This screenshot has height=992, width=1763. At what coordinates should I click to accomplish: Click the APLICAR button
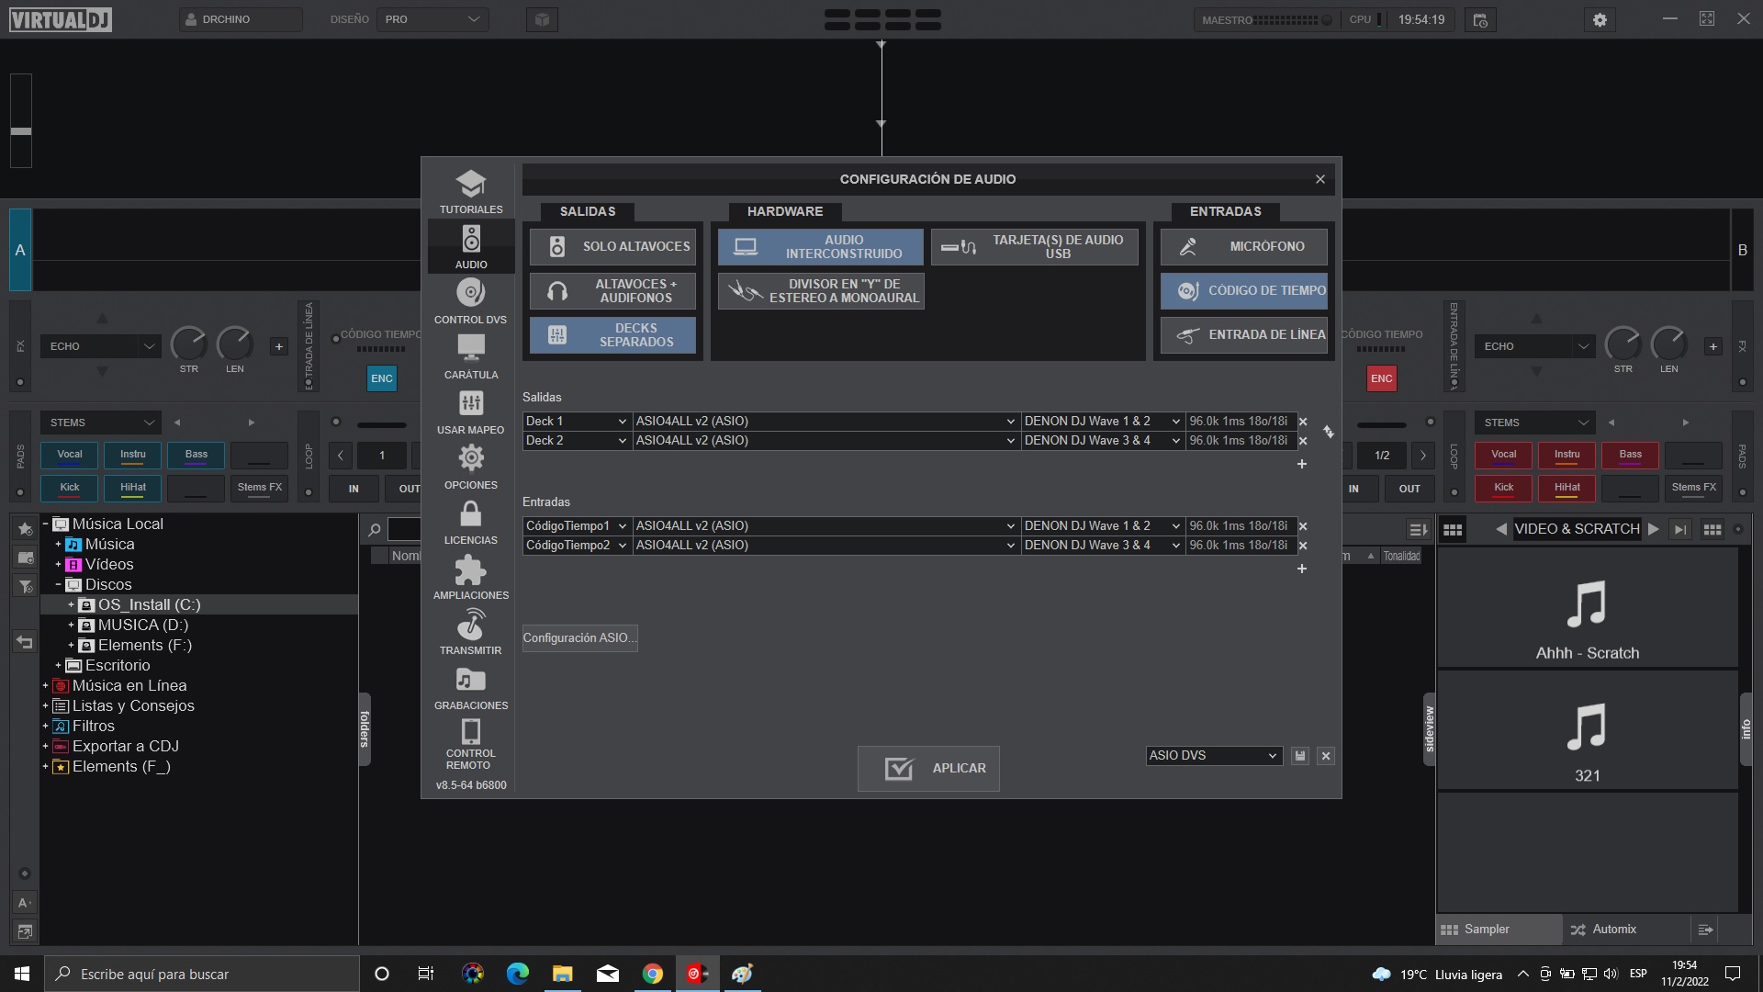(x=928, y=768)
